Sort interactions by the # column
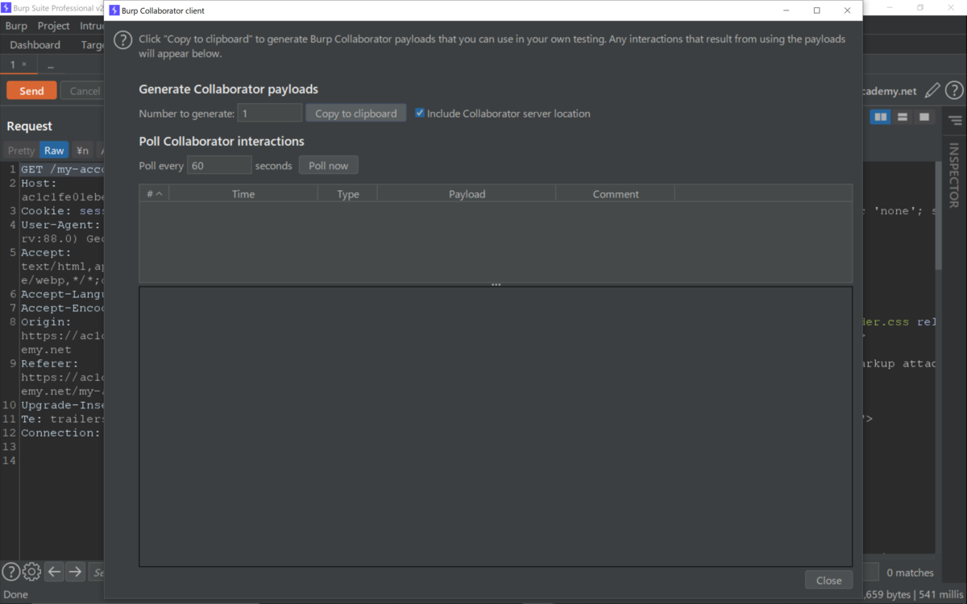The height and width of the screenshot is (604, 967). coord(154,194)
